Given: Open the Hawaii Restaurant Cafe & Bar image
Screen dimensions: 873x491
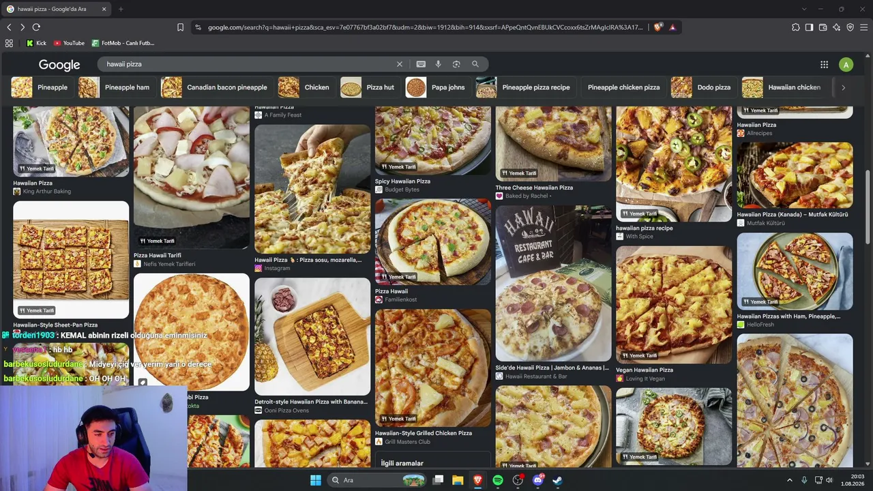Looking at the screenshot, I should pos(553,283).
